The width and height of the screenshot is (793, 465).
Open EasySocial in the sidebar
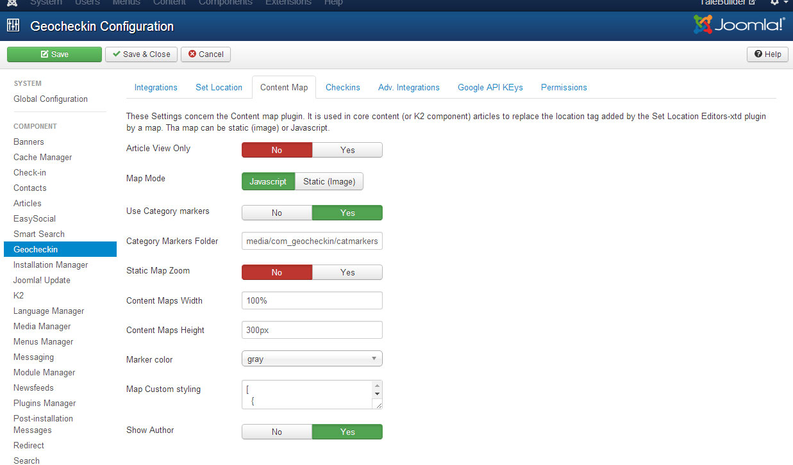pyautogui.click(x=35, y=219)
